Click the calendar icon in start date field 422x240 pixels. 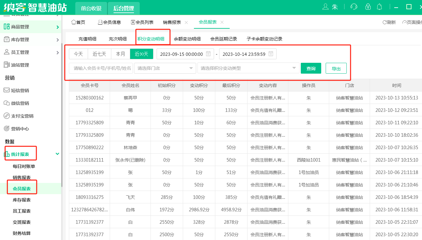click(x=208, y=54)
